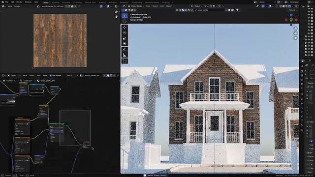
Task: Toggle the camera view navigation button
Action: [295, 38]
